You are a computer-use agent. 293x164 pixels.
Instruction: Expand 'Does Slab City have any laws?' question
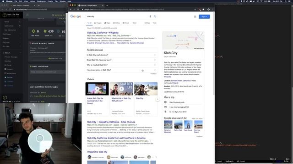coord(121,60)
